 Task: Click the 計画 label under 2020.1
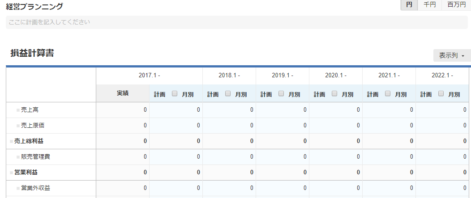point(319,94)
